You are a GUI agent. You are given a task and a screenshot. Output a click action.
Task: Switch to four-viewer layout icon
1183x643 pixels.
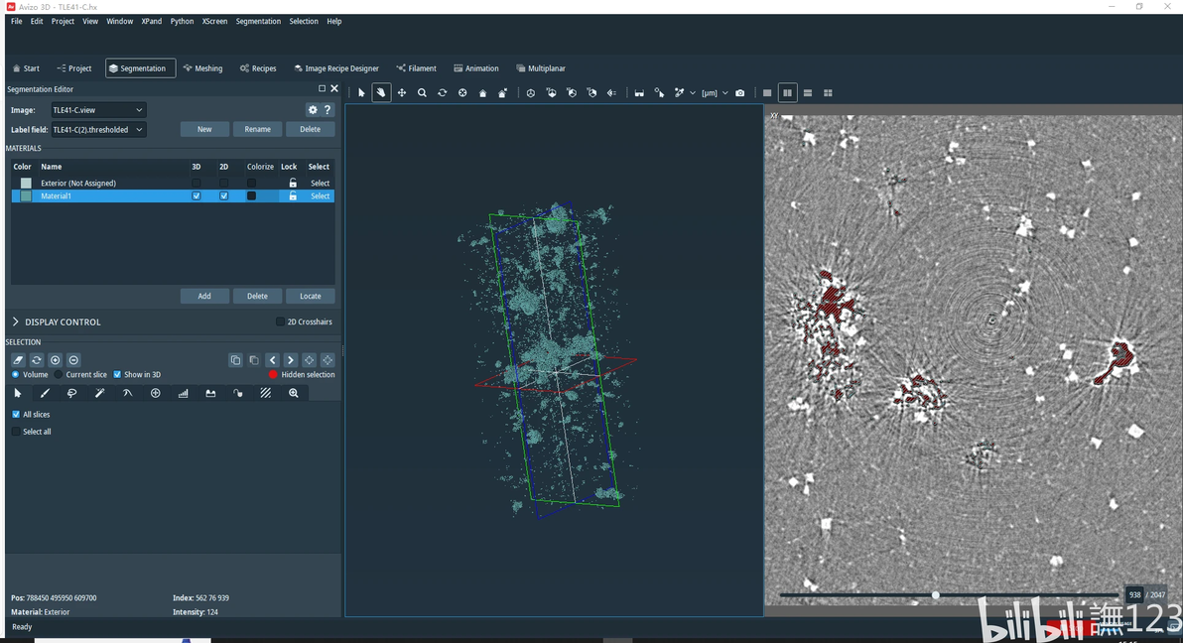pyautogui.click(x=828, y=93)
